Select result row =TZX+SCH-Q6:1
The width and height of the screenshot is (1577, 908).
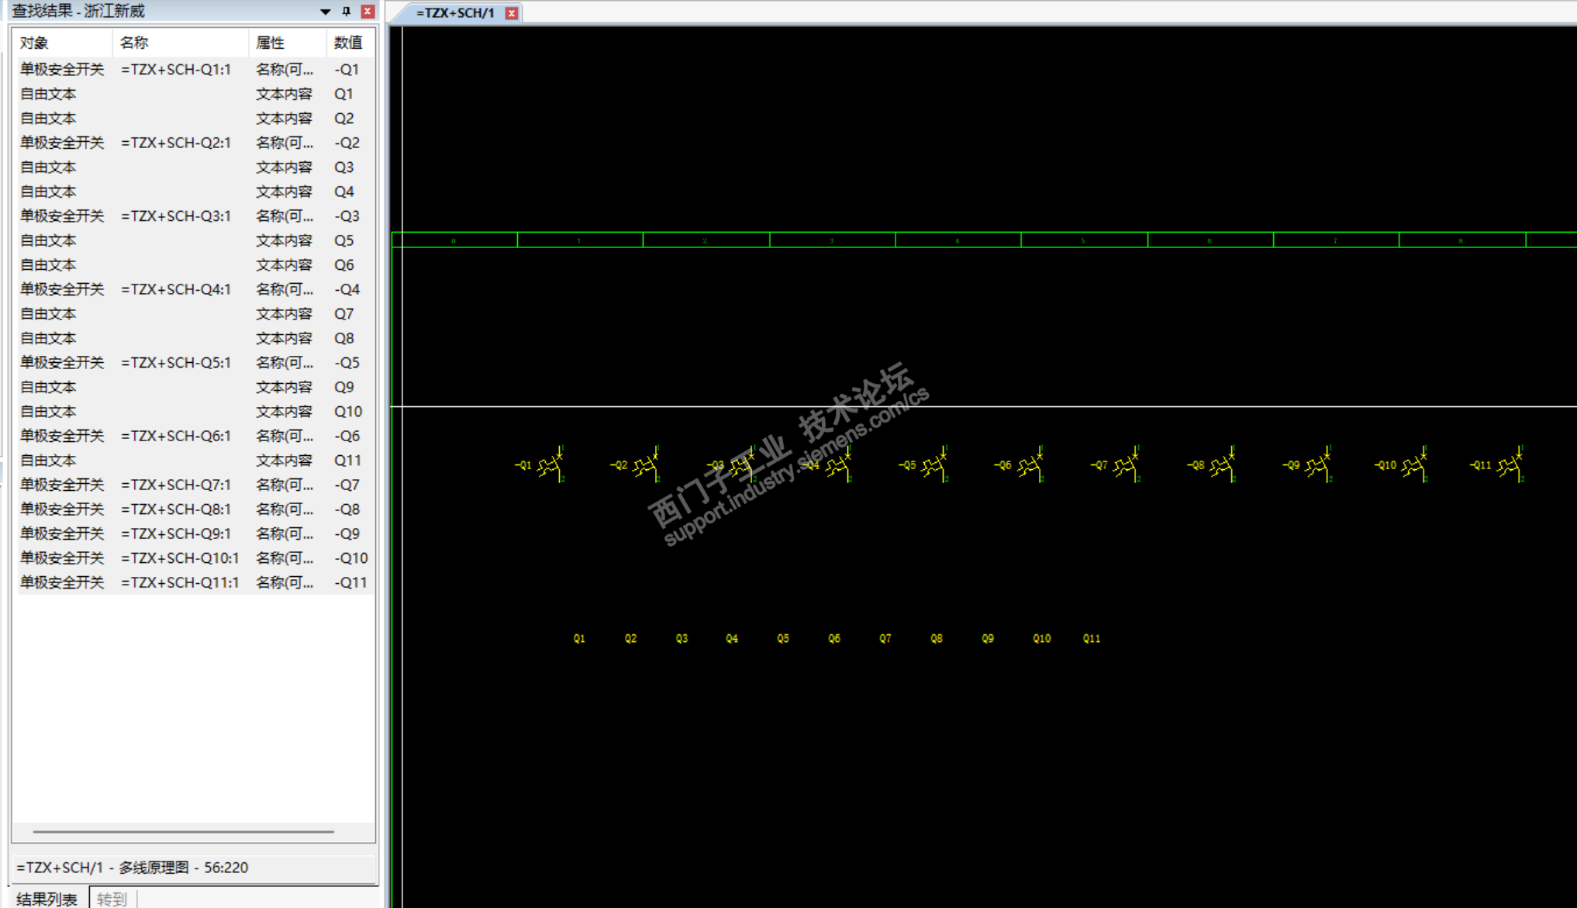click(x=176, y=436)
